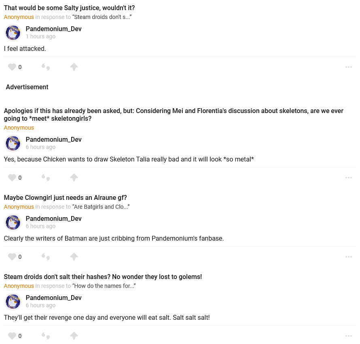Open the Pandemonium_Dev username above "I feel attacked."
The height and width of the screenshot is (344, 360).
click(53, 29)
